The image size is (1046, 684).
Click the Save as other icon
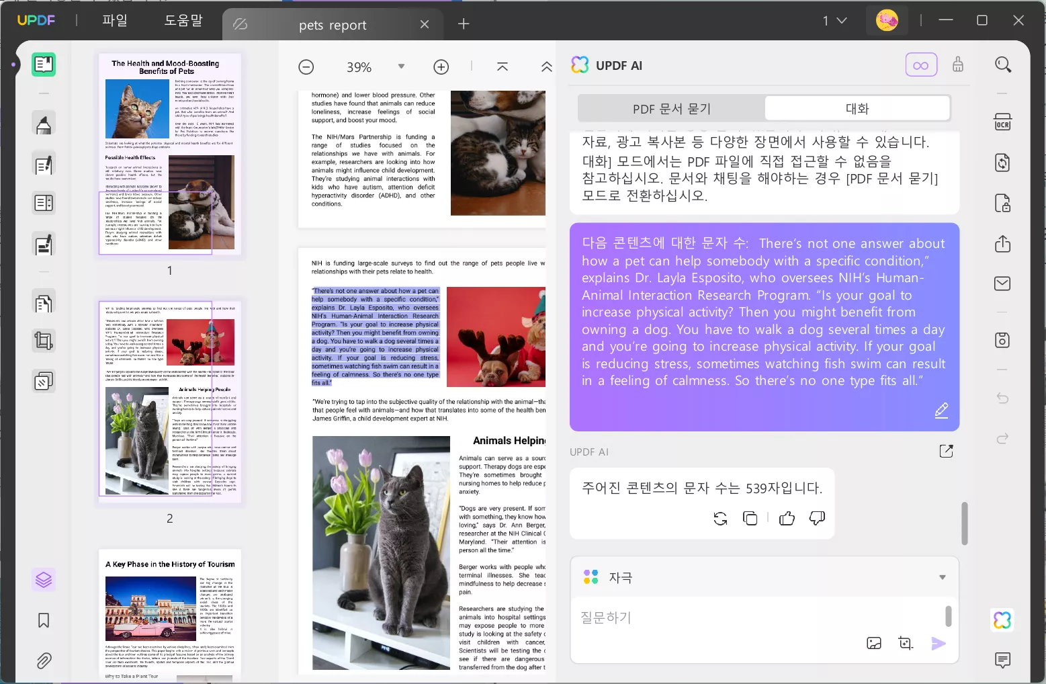[x=1003, y=340]
